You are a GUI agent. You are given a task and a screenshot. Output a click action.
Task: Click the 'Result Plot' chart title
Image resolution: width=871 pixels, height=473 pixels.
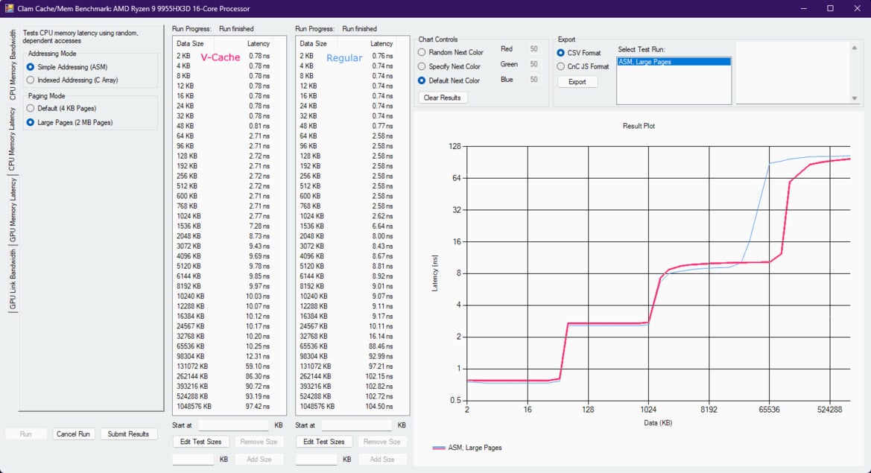[639, 126]
